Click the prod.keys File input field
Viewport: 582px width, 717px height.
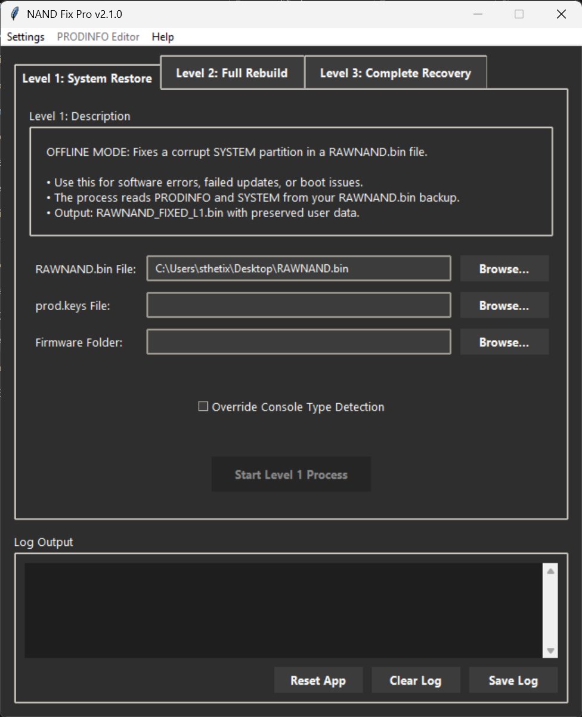[x=298, y=305]
